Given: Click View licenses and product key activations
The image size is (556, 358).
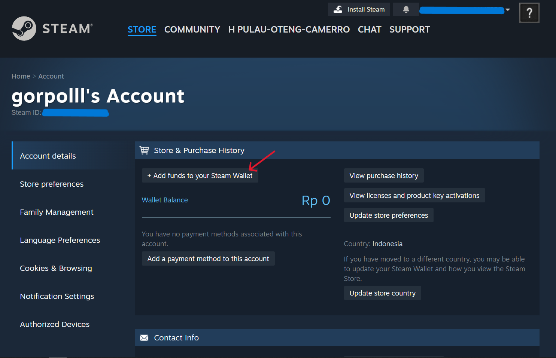Looking at the screenshot, I should click(414, 195).
